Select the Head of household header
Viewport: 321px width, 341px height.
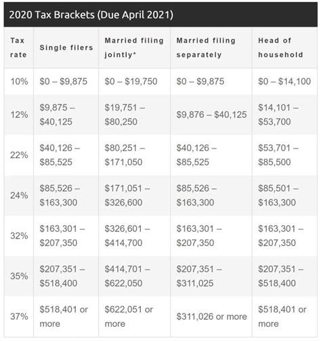click(x=284, y=47)
